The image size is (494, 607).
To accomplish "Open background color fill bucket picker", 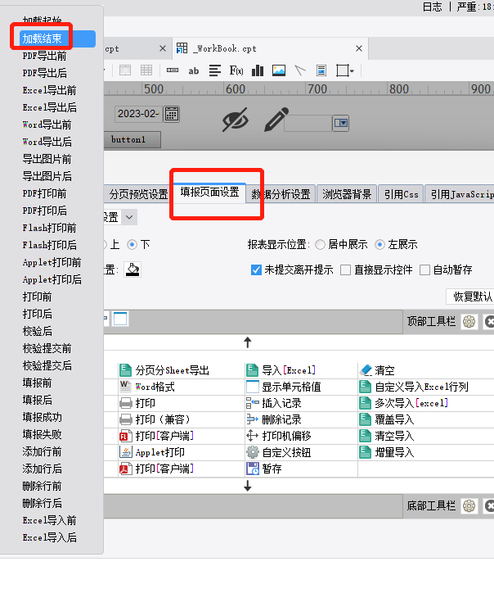I will click(x=132, y=270).
